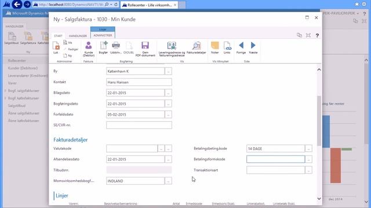The image size is (371, 208).
Task: Open Bogføringsdato date picker button
Action: pyautogui.click(x=168, y=104)
